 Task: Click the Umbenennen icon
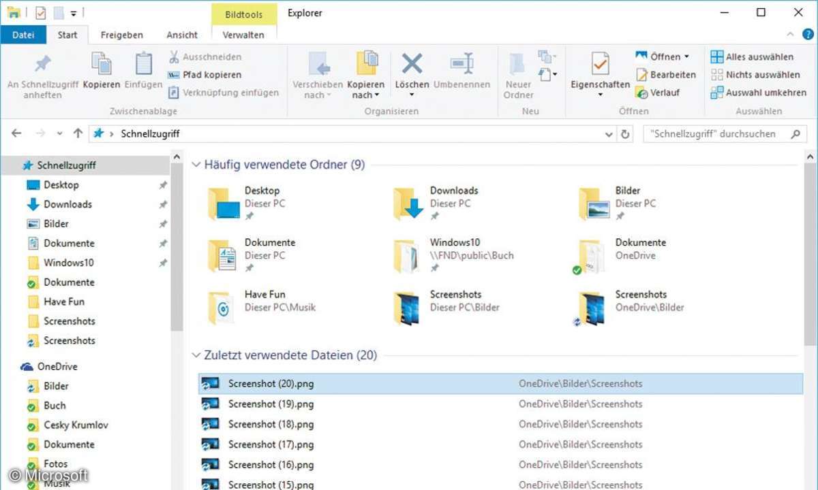461,64
